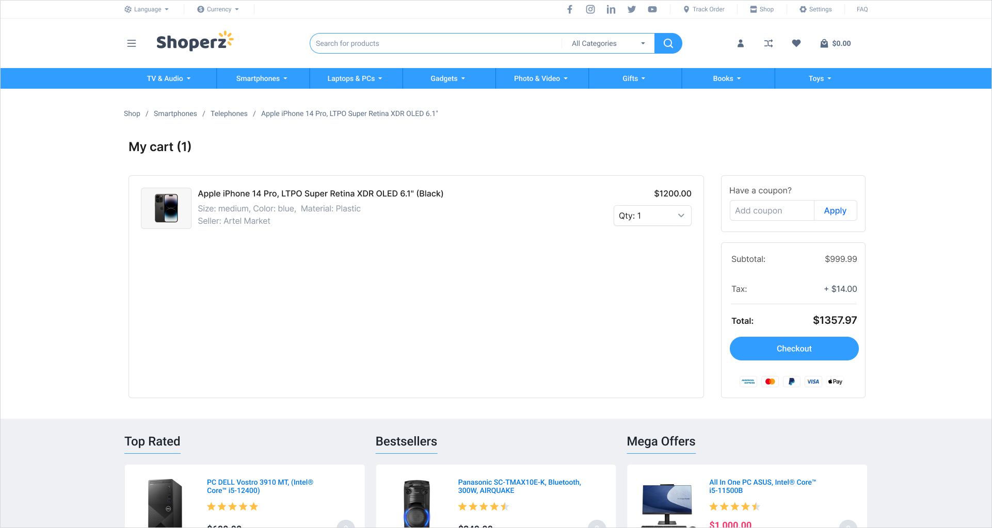Click the Apple Pay payment icon
The image size is (992, 528).
point(835,382)
